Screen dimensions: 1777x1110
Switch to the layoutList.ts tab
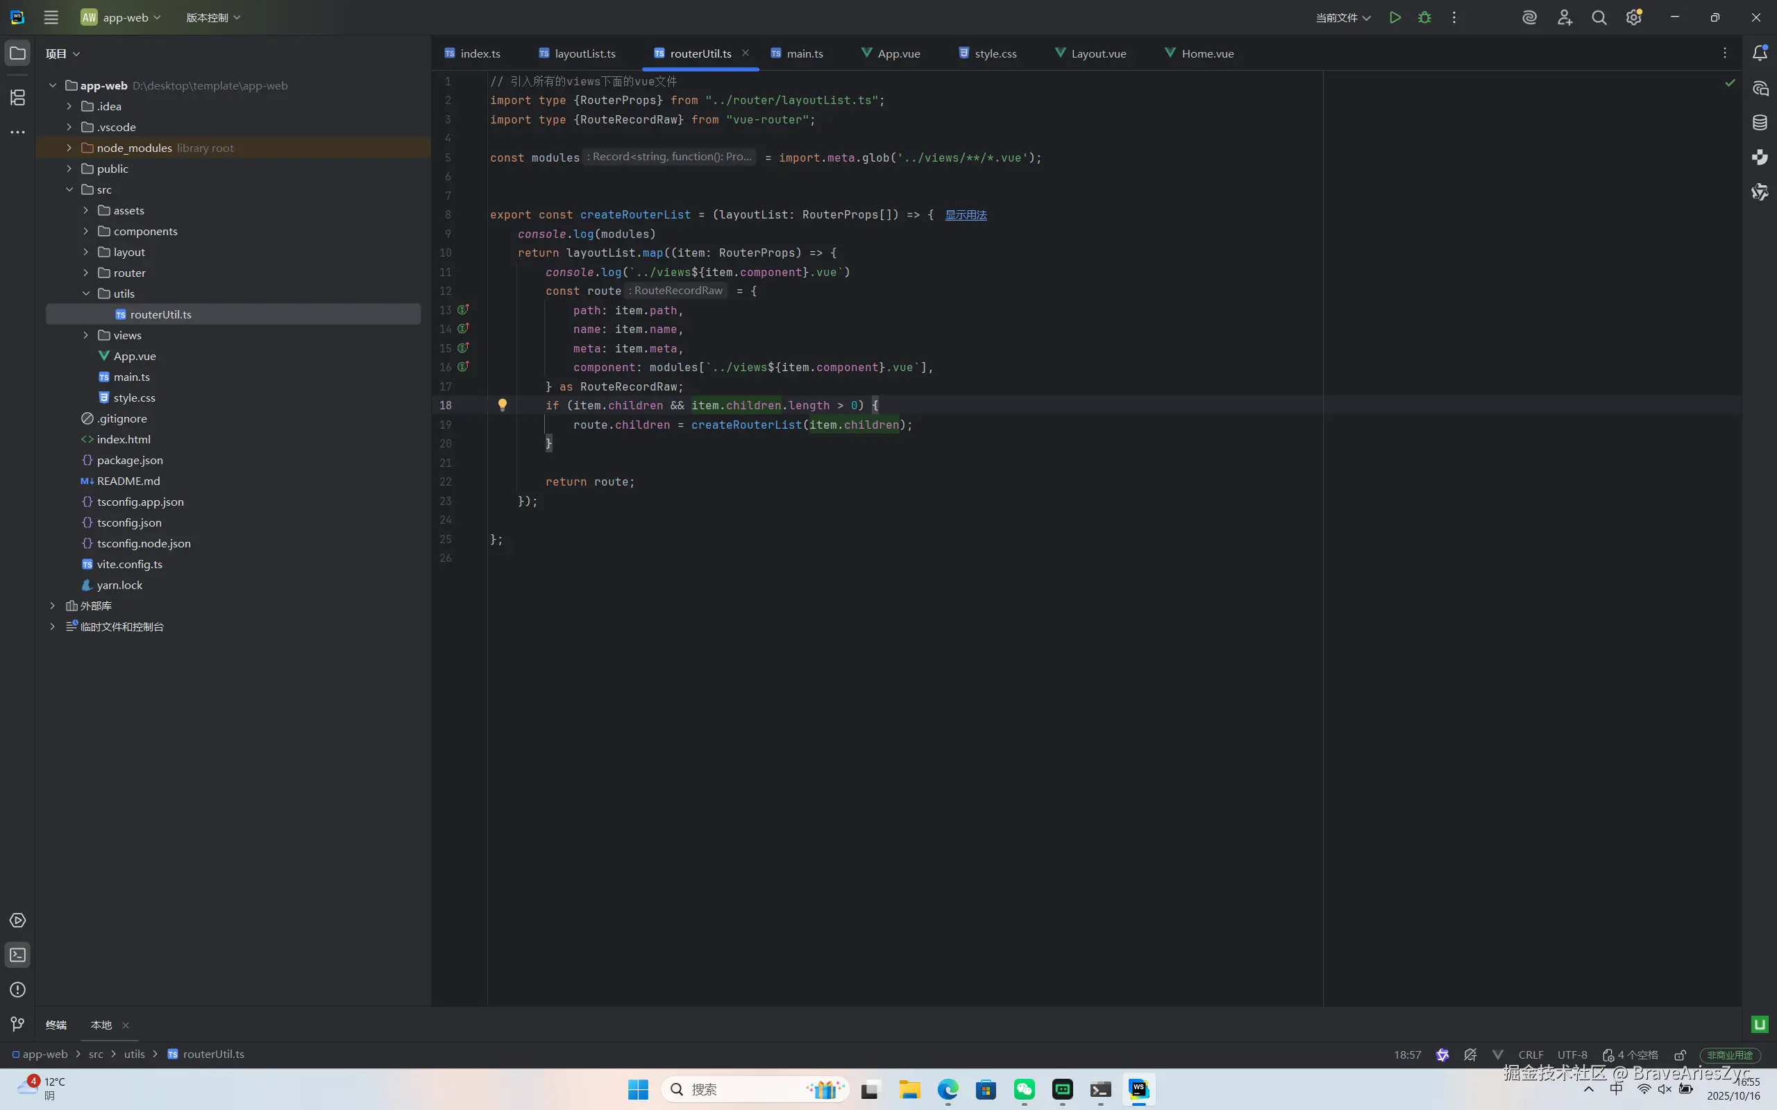click(x=584, y=53)
